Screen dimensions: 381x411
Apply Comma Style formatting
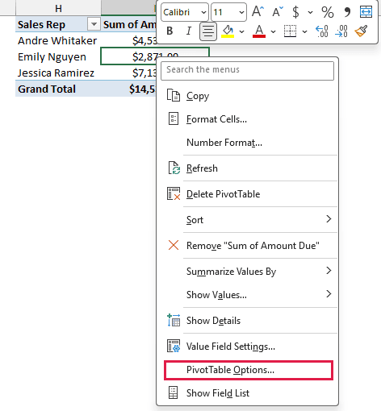coord(347,12)
